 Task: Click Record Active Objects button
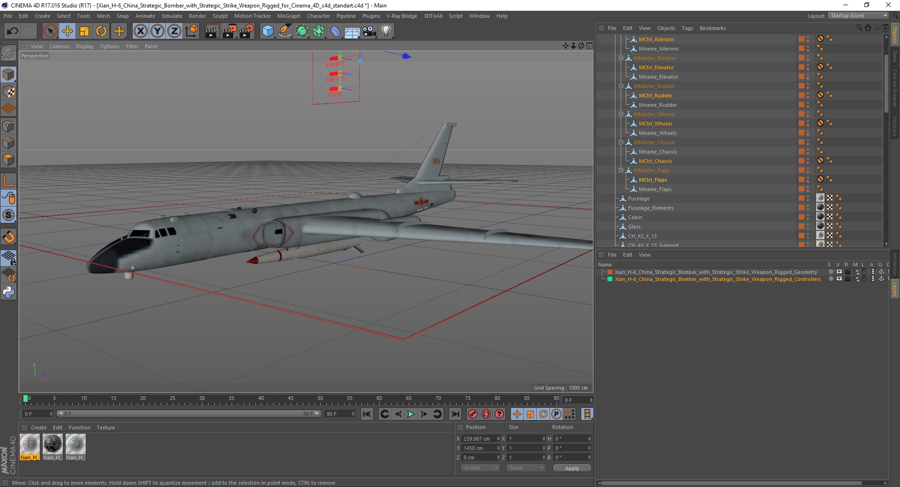click(x=473, y=414)
